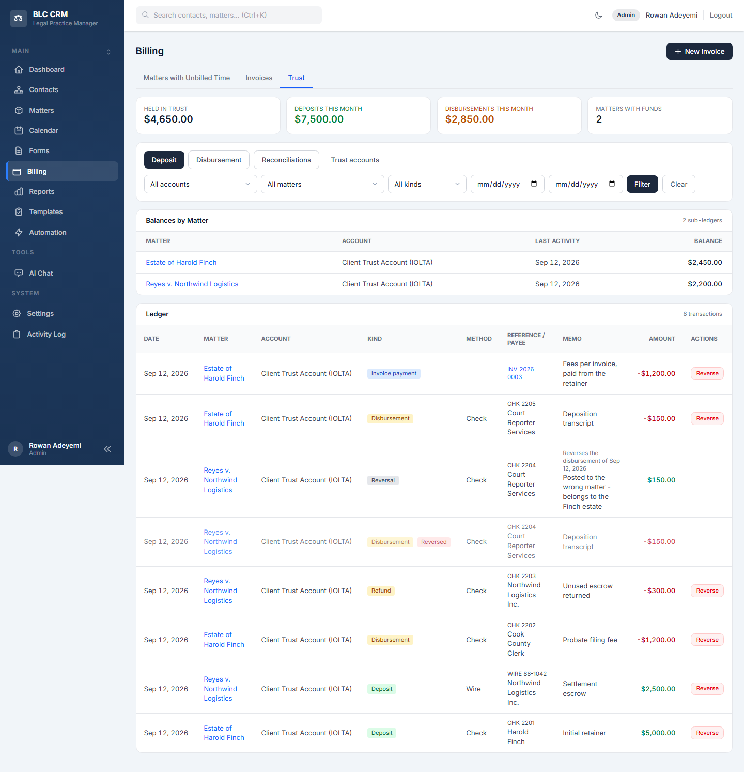Click the search magnifier icon

pyautogui.click(x=146, y=16)
